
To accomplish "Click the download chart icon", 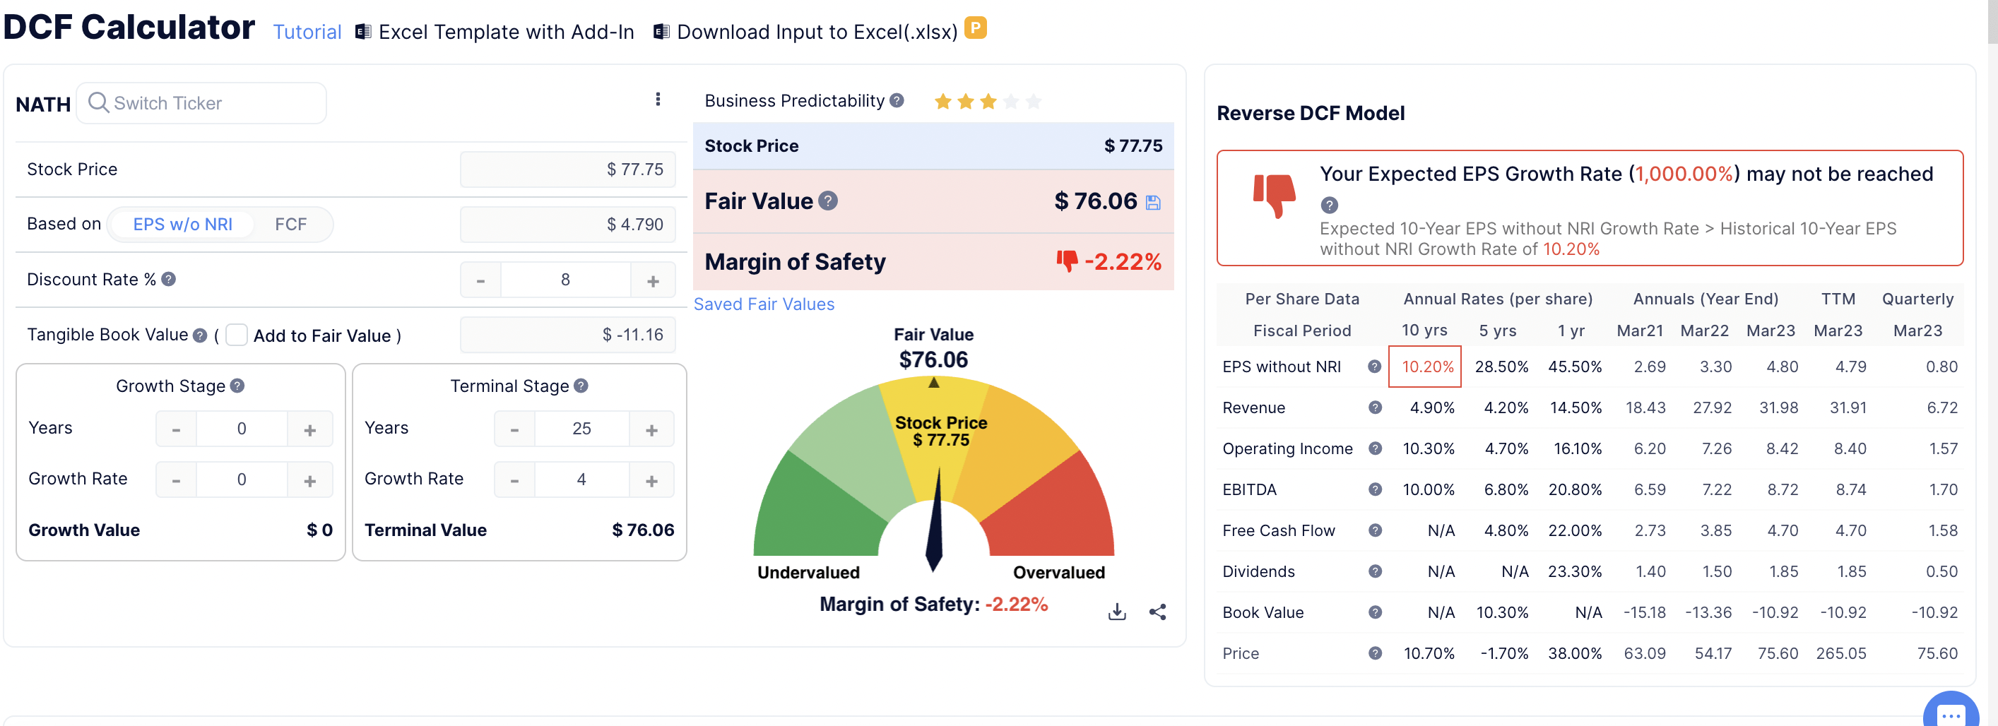I will [1116, 612].
